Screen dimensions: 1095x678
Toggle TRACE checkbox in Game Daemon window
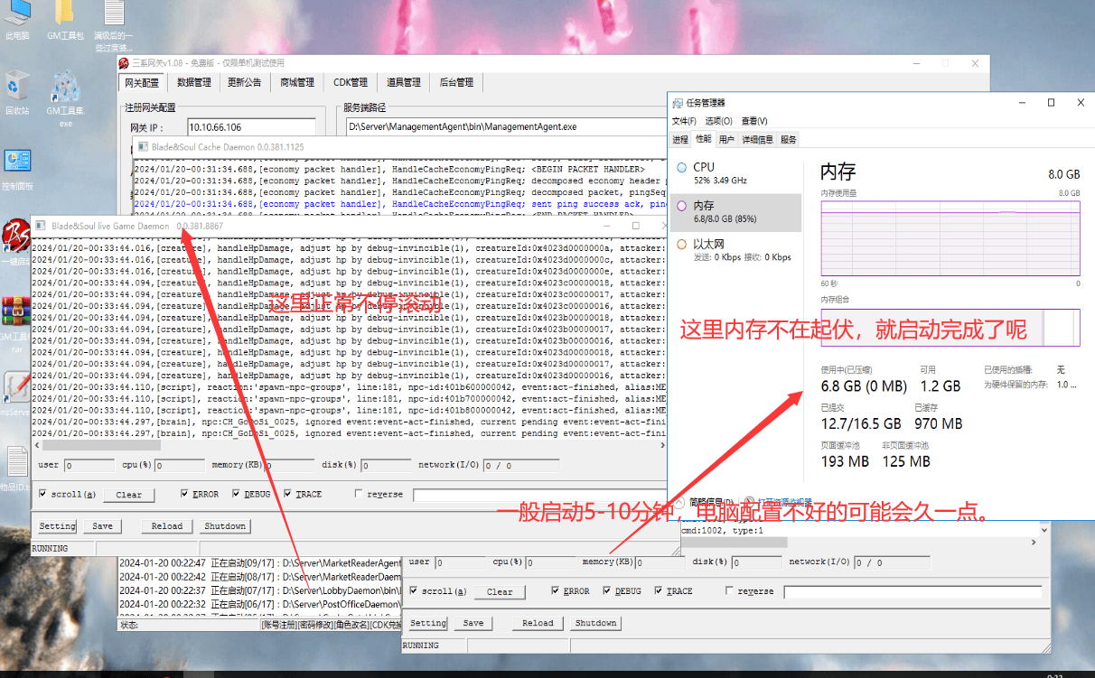tap(287, 494)
